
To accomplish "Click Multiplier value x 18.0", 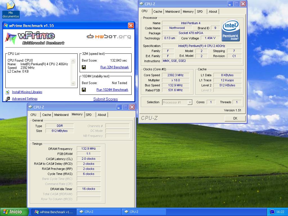I will click(x=175, y=80).
